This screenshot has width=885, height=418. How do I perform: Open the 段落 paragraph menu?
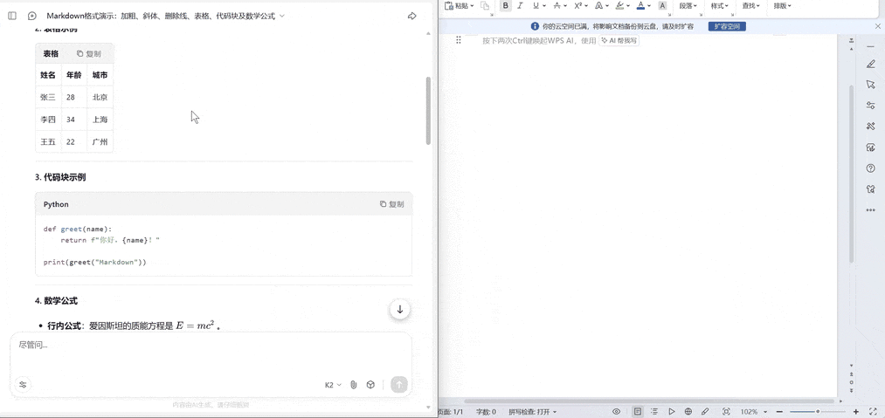[688, 5]
